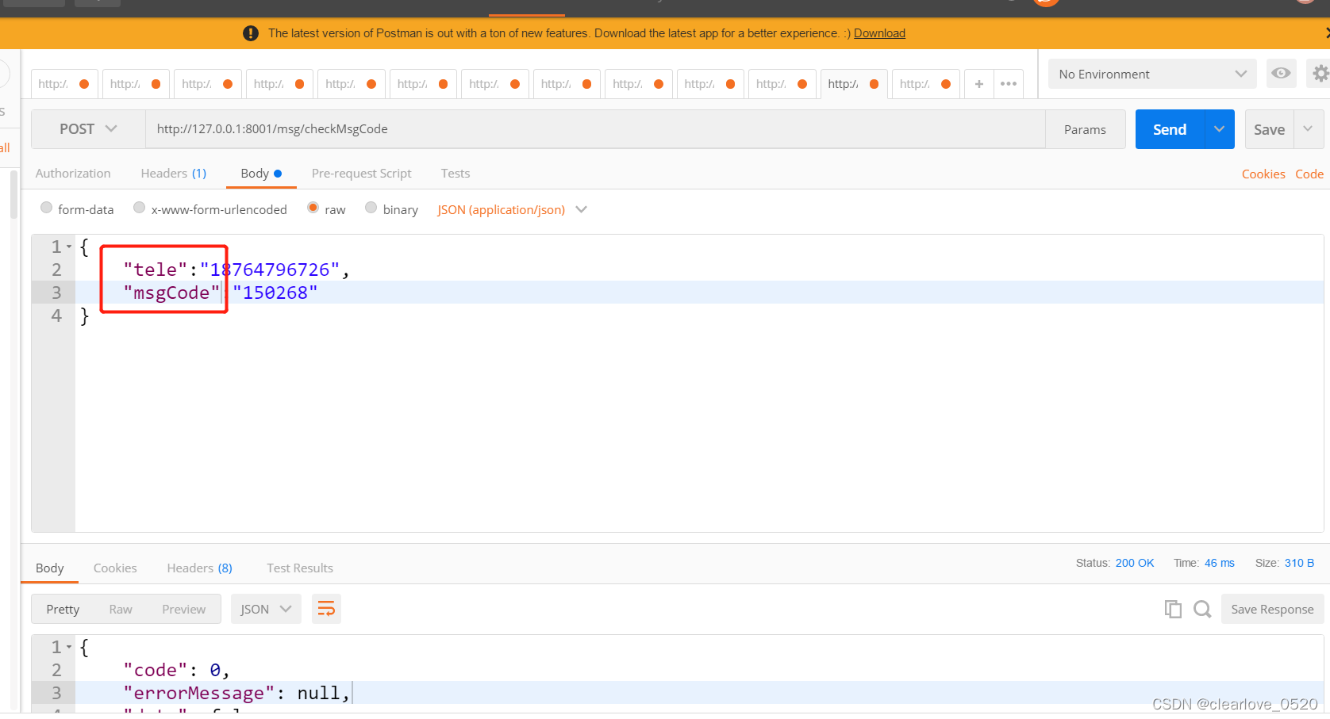Image resolution: width=1330 pixels, height=719 pixels.
Task: Click the "errorMessage" line in response
Action: click(x=699, y=693)
